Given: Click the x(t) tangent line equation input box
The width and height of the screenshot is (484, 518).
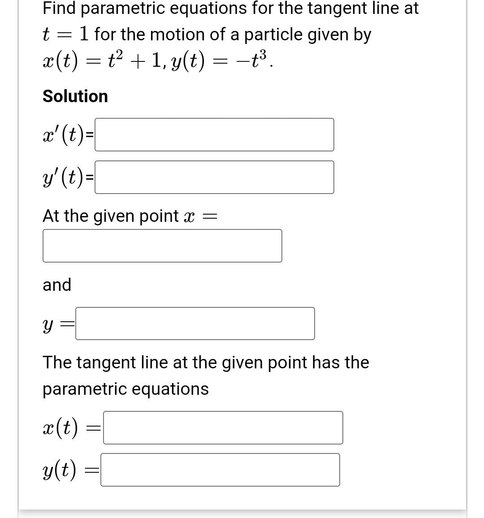Looking at the screenshot, I should click(222, 427).
